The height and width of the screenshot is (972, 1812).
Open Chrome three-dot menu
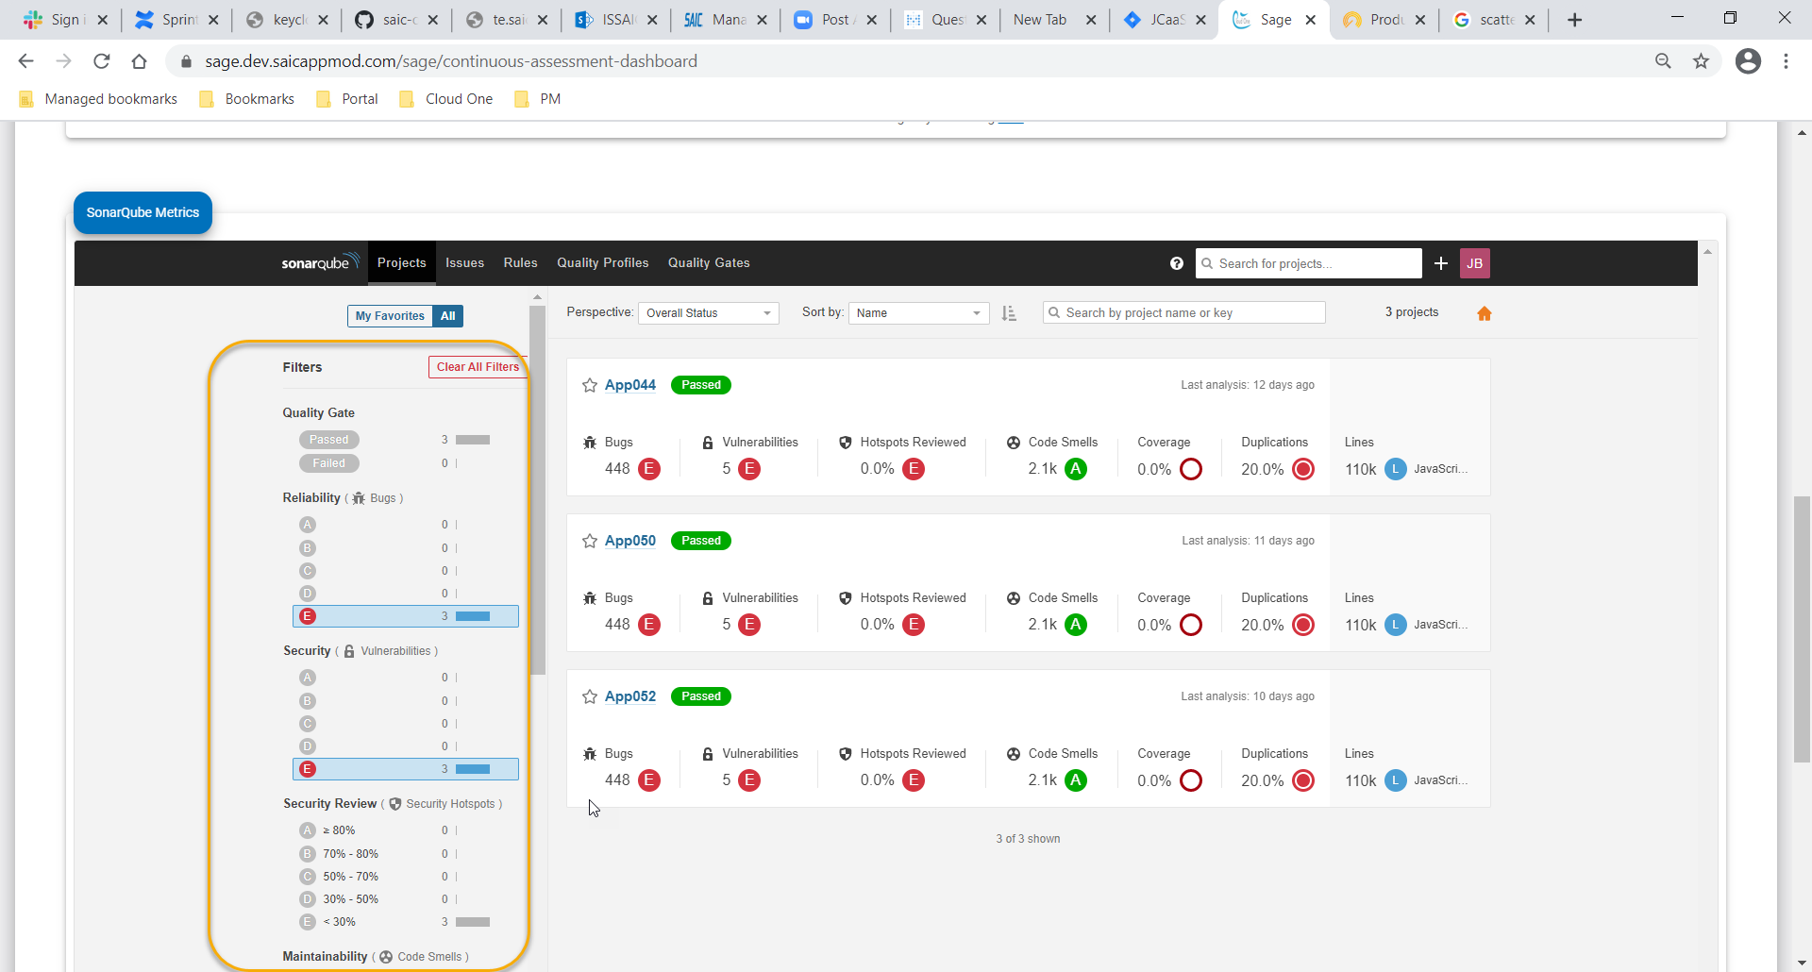point(1786,61)
